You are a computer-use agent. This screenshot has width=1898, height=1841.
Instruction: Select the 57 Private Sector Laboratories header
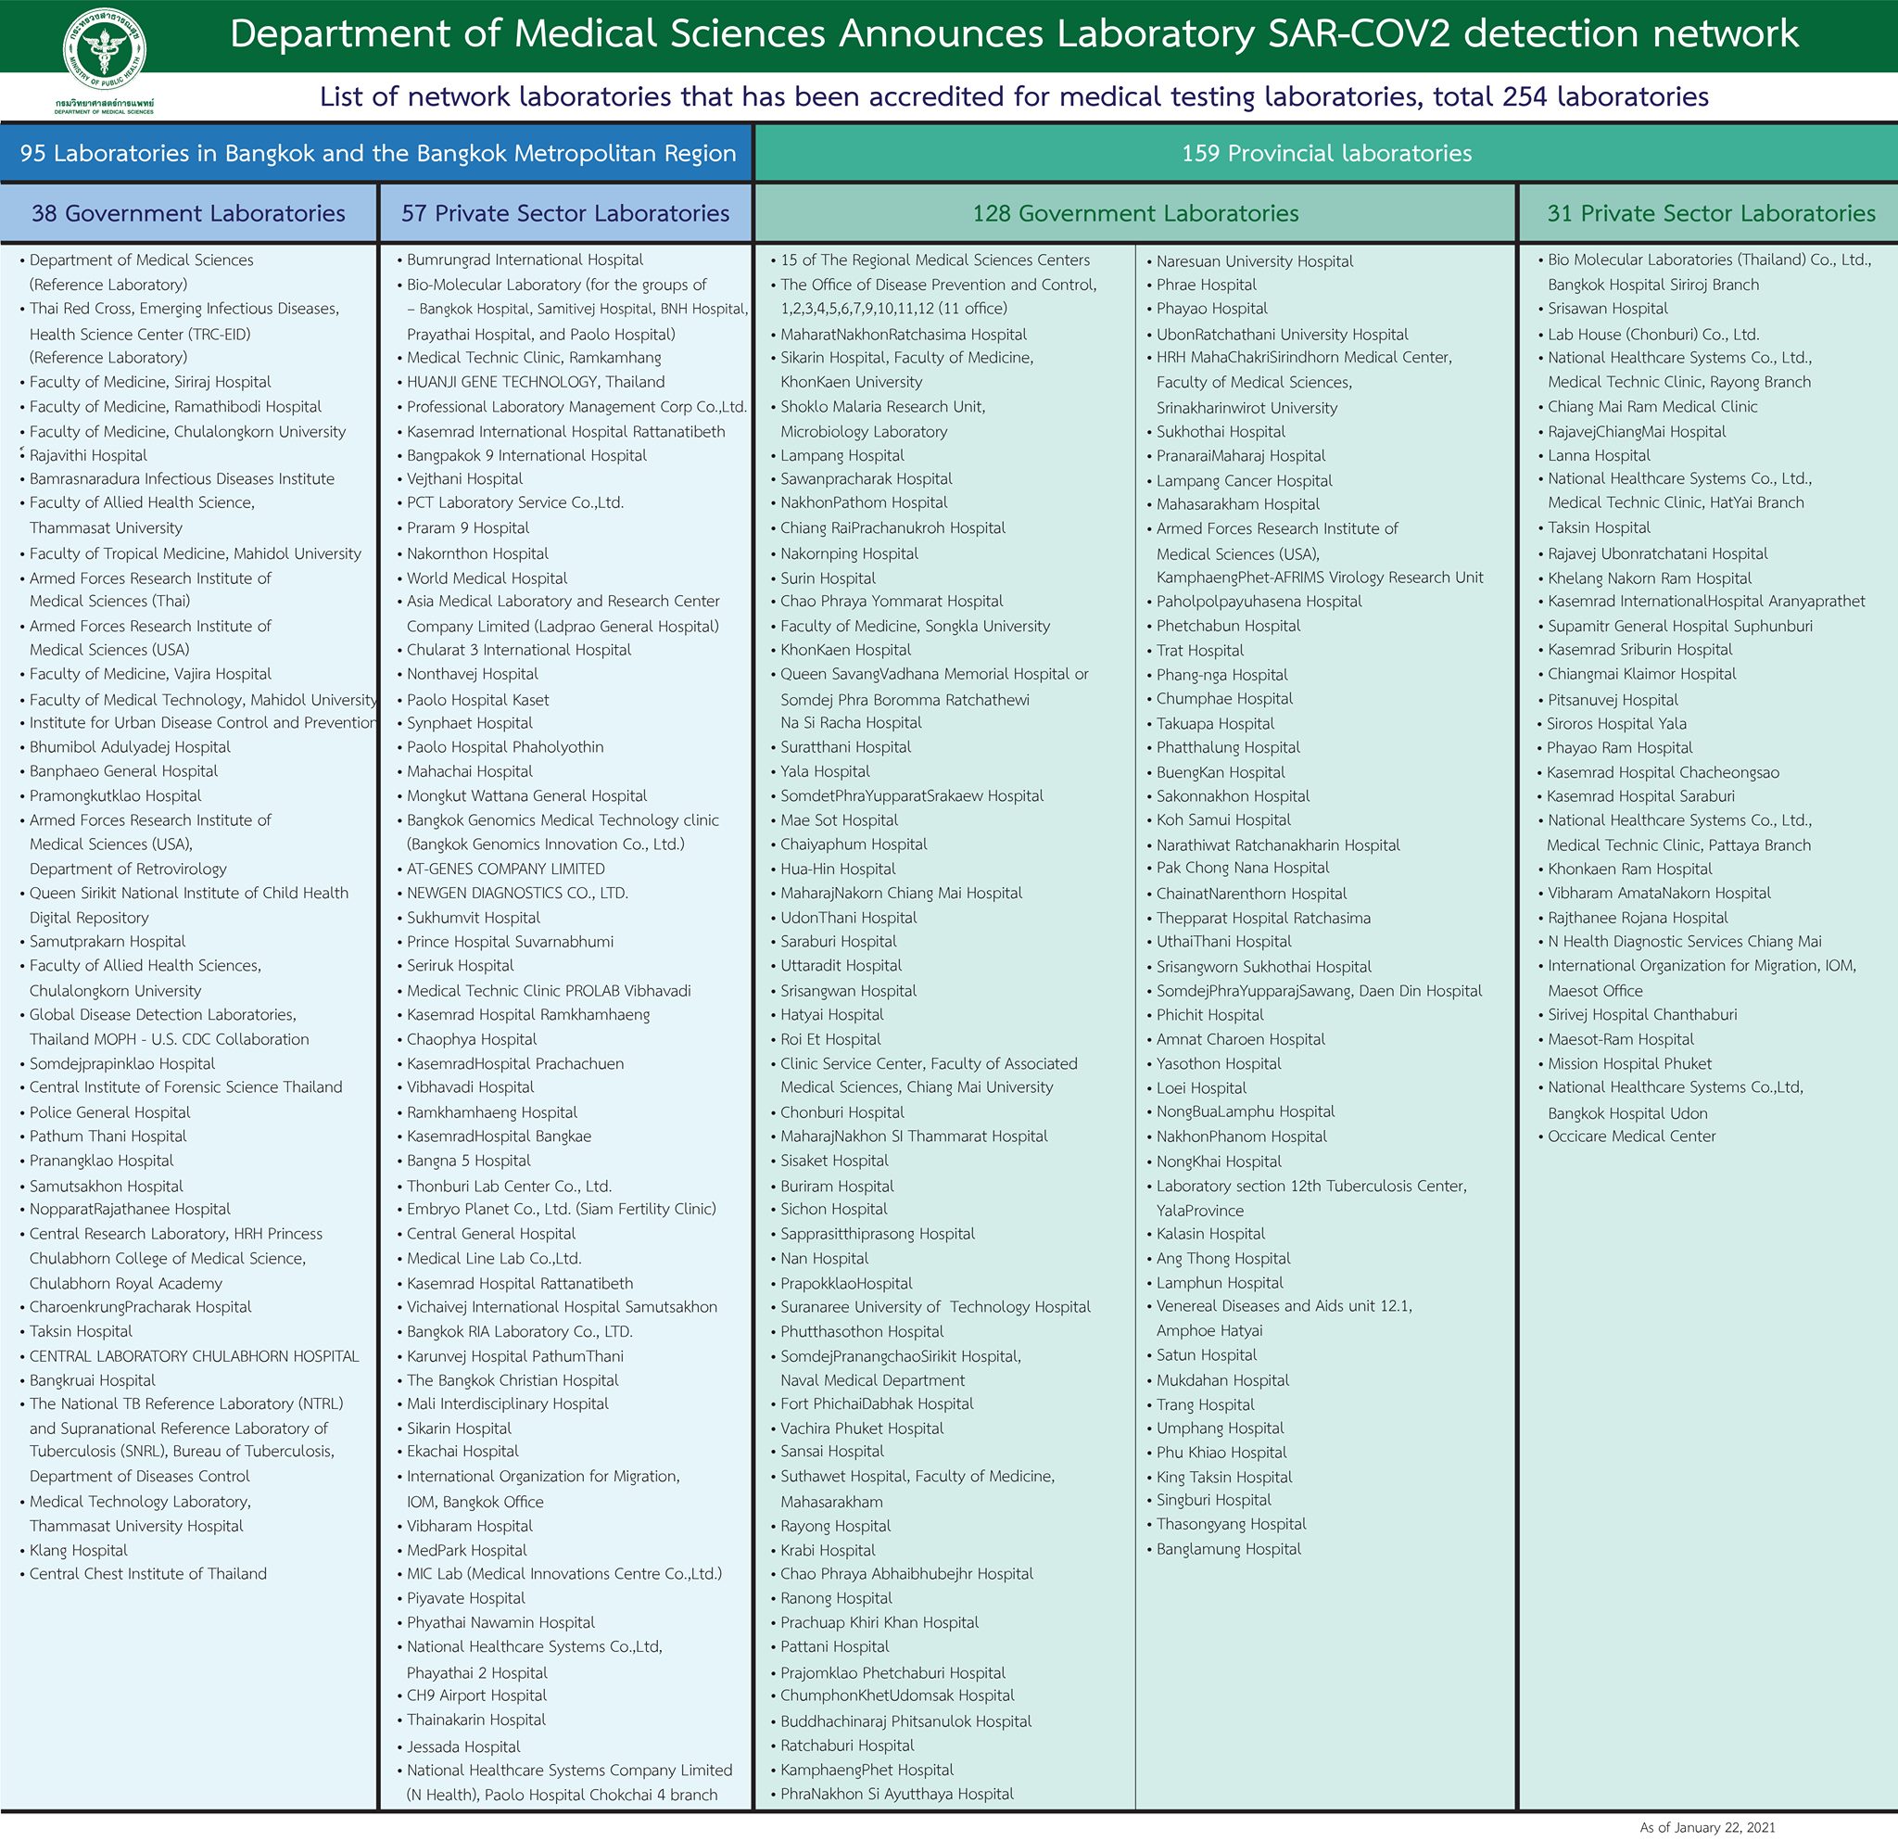tap(565, 213)
